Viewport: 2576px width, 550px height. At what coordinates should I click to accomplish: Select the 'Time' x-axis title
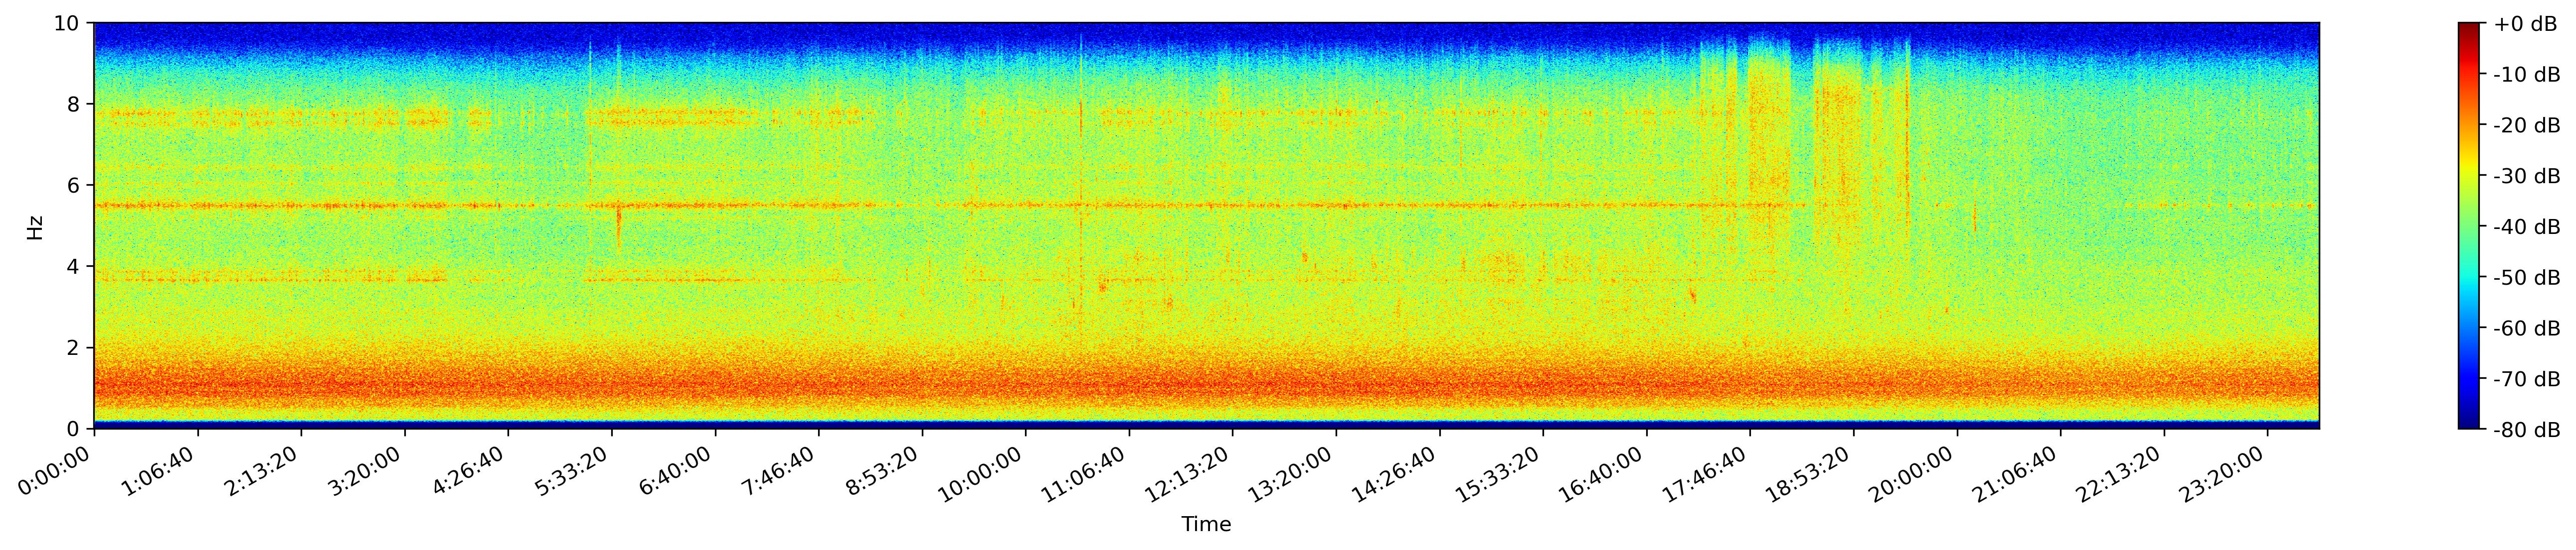[x=1206, y=525]
